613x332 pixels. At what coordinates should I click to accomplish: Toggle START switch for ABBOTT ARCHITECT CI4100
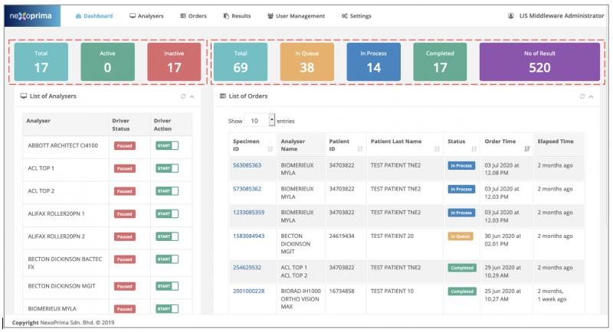167,145
